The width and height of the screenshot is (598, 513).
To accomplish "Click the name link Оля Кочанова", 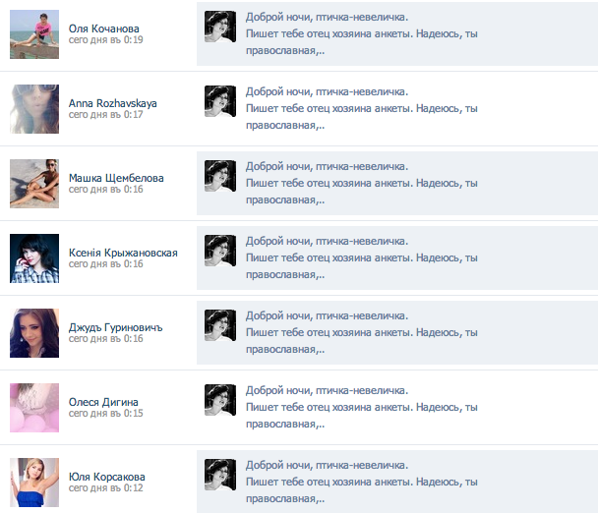I will (x=103, y=28).
